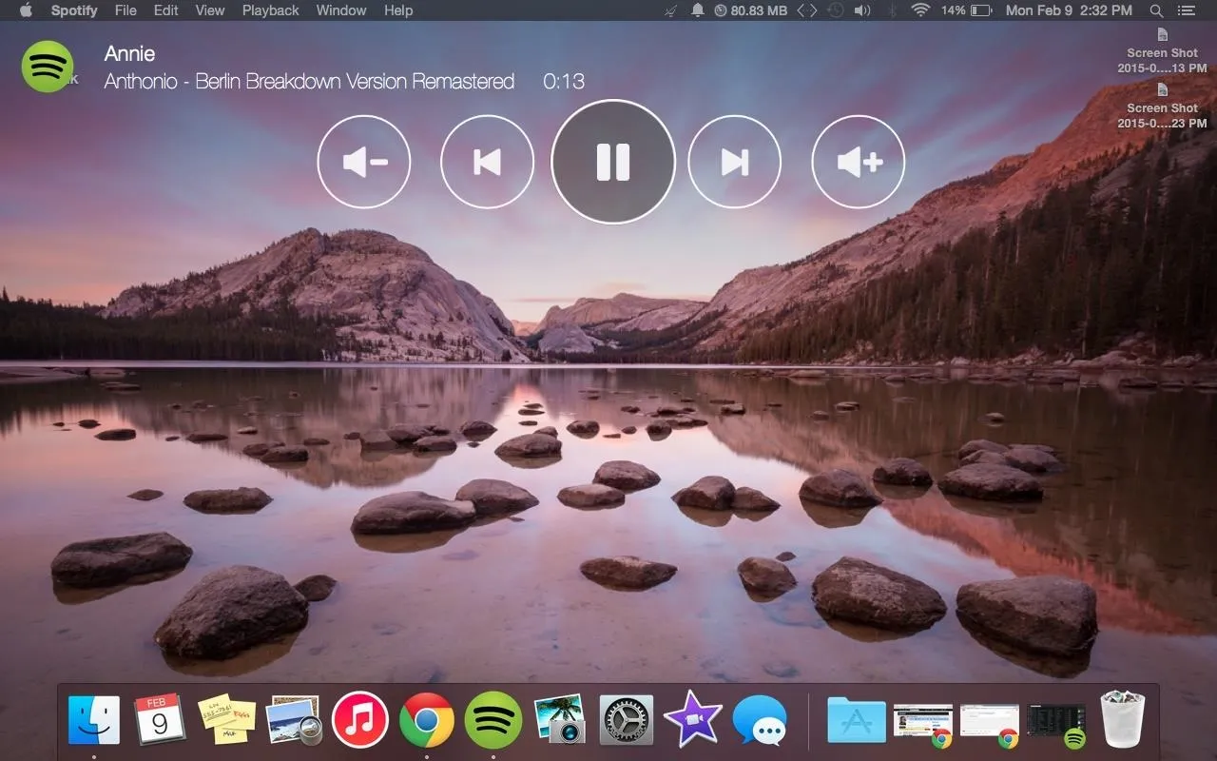Click the Anthonio - Berlin Breakdown Version Remastered text

(309, 82)
